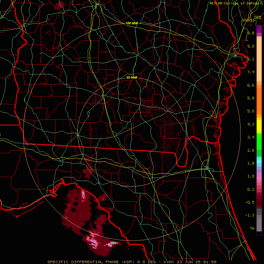Image resolution: width=264 pixels, height=264 pixels.
Task: Click the 50 NMI range ring label
Action: 132,77
